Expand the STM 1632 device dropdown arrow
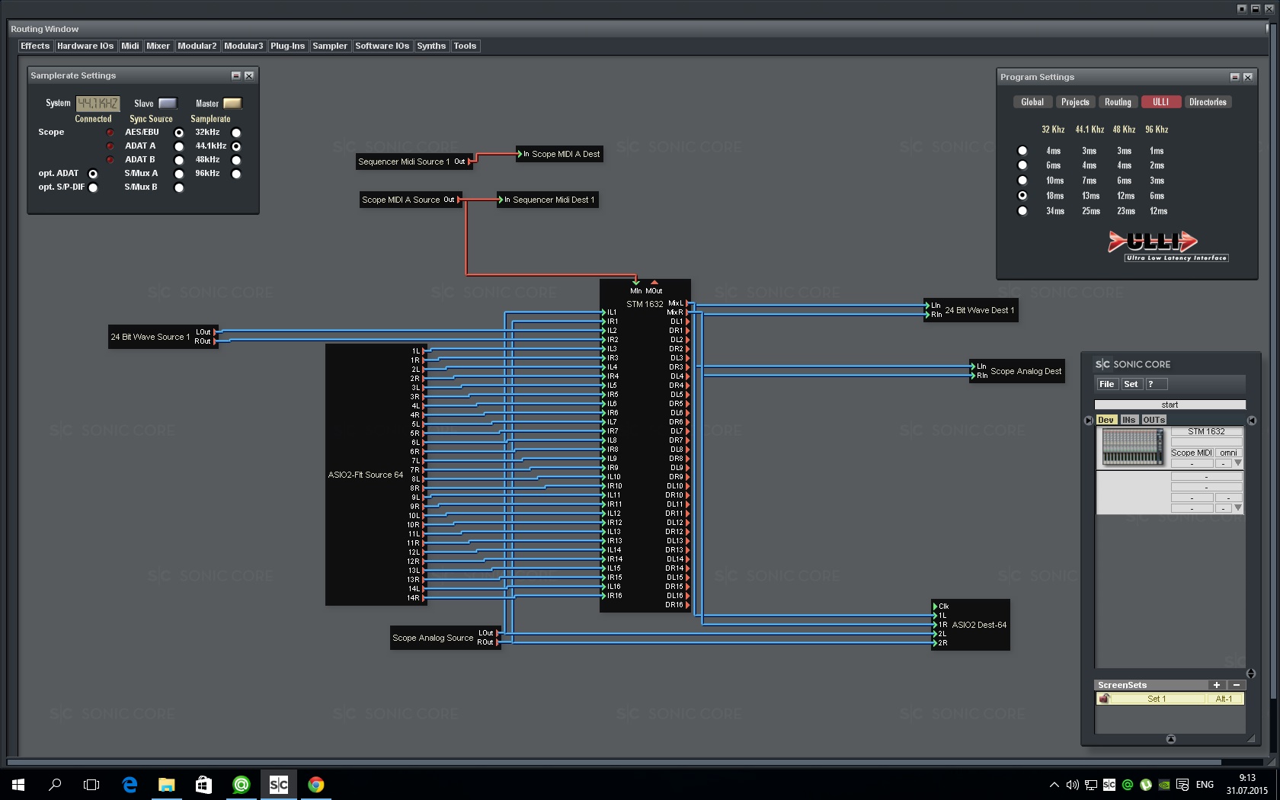The image size is (1280, 800). 1238,463
